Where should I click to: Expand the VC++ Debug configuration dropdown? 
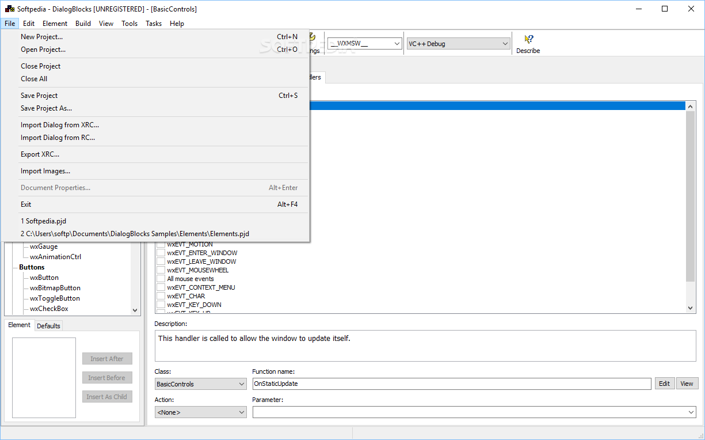coord(459,44)
